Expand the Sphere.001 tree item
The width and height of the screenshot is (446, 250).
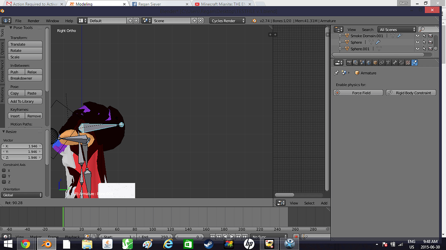(x=340, y=49)
